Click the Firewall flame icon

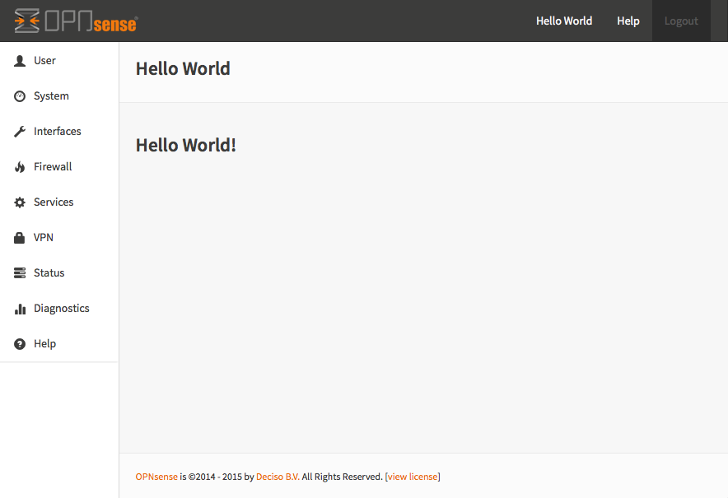tap(20, 166)
